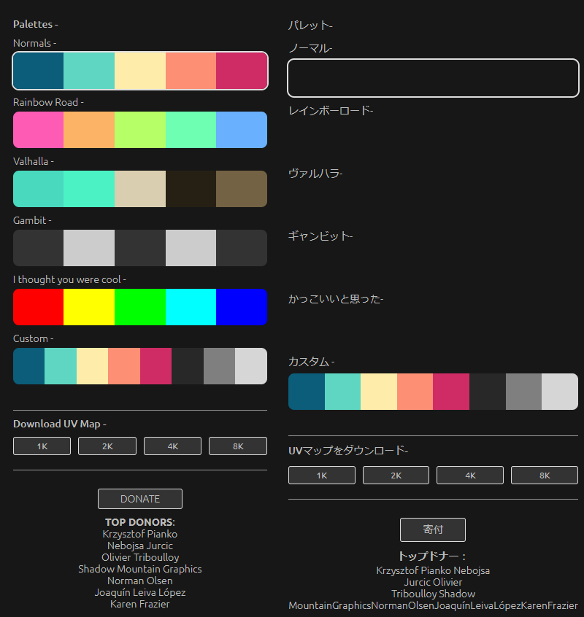Select the lime green Rainbow Road swatch
This screenshot has height=617, width=584.
pos(140,130)
